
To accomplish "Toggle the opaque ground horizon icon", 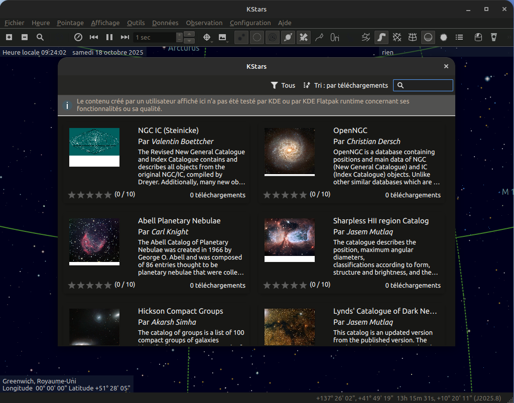I will (428, 37).
